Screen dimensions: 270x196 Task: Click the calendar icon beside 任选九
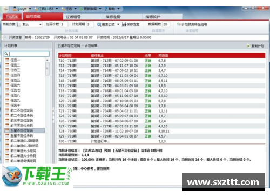tap(7, 100)
